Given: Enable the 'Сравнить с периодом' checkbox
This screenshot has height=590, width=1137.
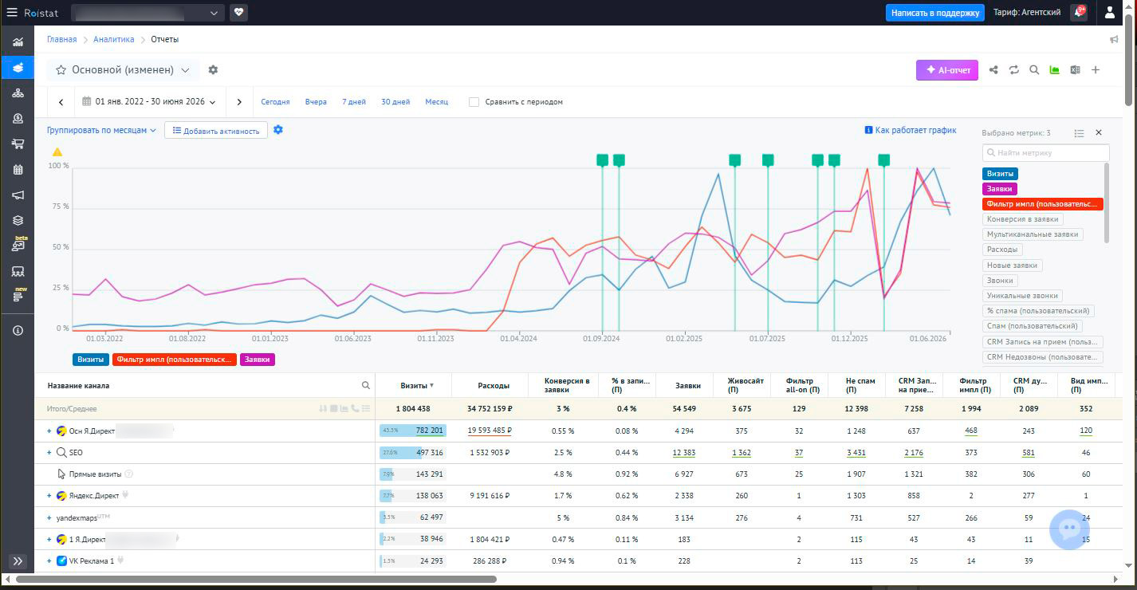Looking at the screenshot, I should pyautogui.click(x=474, y=102).
